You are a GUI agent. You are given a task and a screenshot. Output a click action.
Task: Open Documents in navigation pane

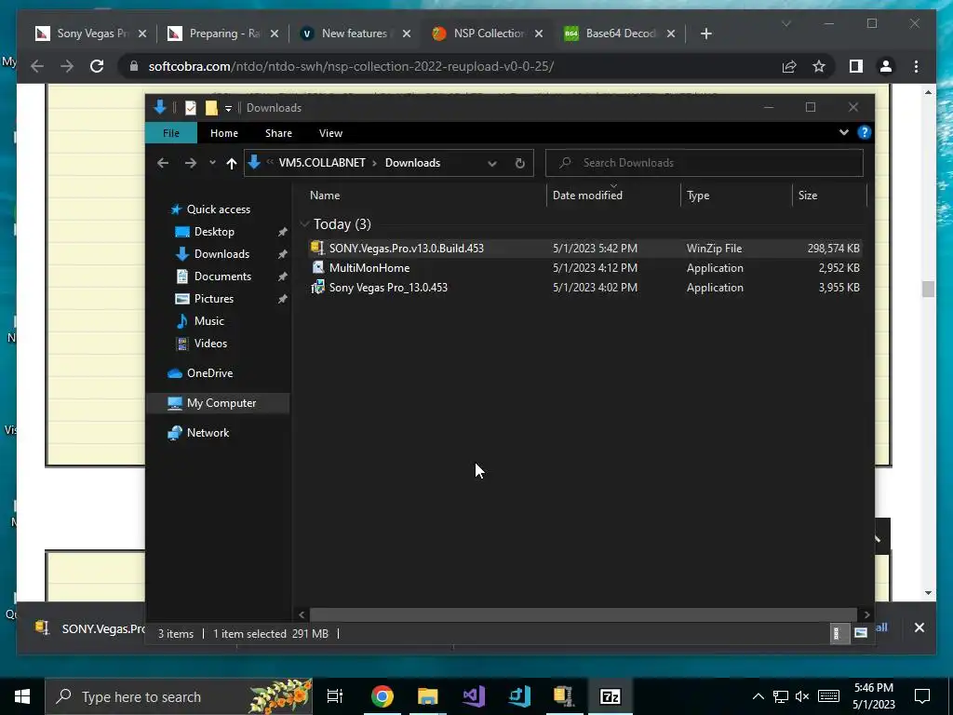coord(221,276)
